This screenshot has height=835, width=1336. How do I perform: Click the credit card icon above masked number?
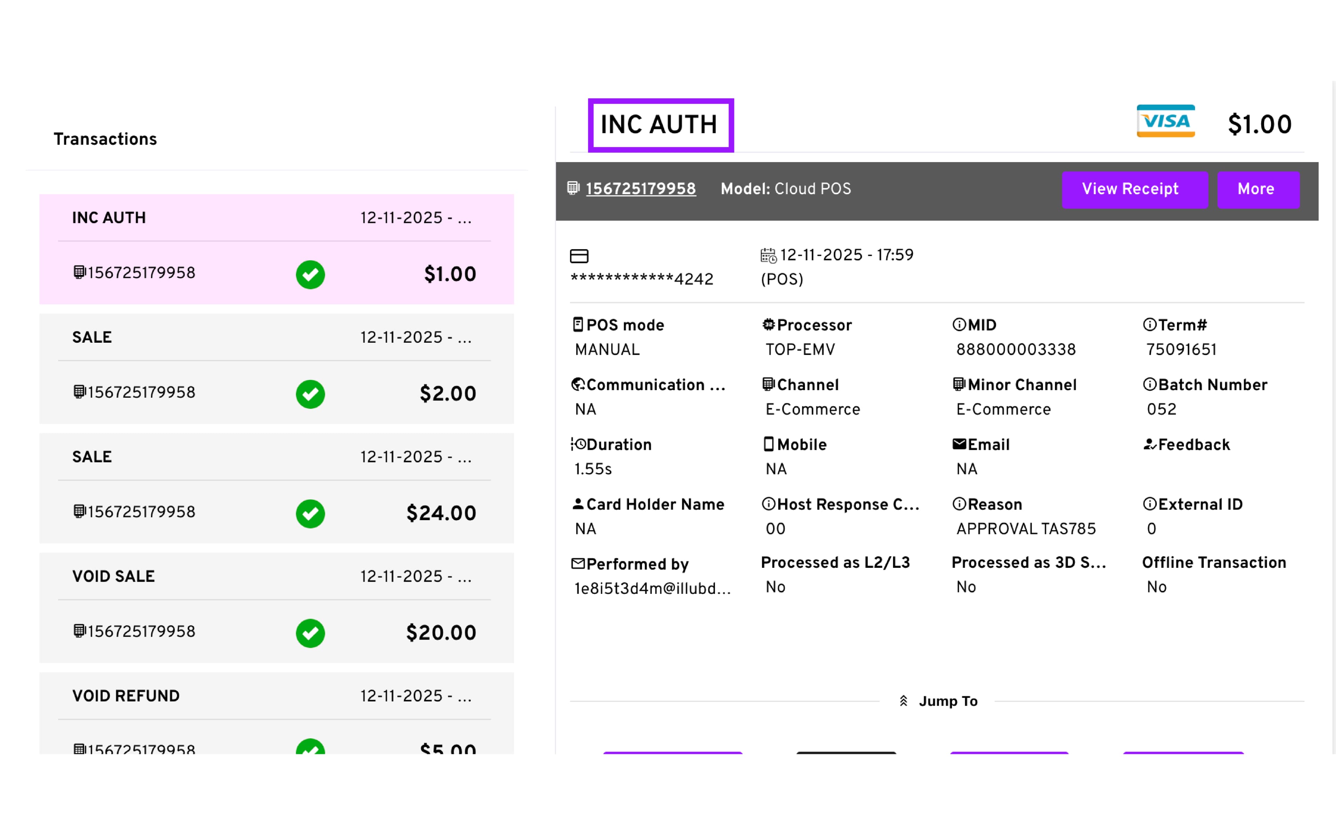coord(579,256)
